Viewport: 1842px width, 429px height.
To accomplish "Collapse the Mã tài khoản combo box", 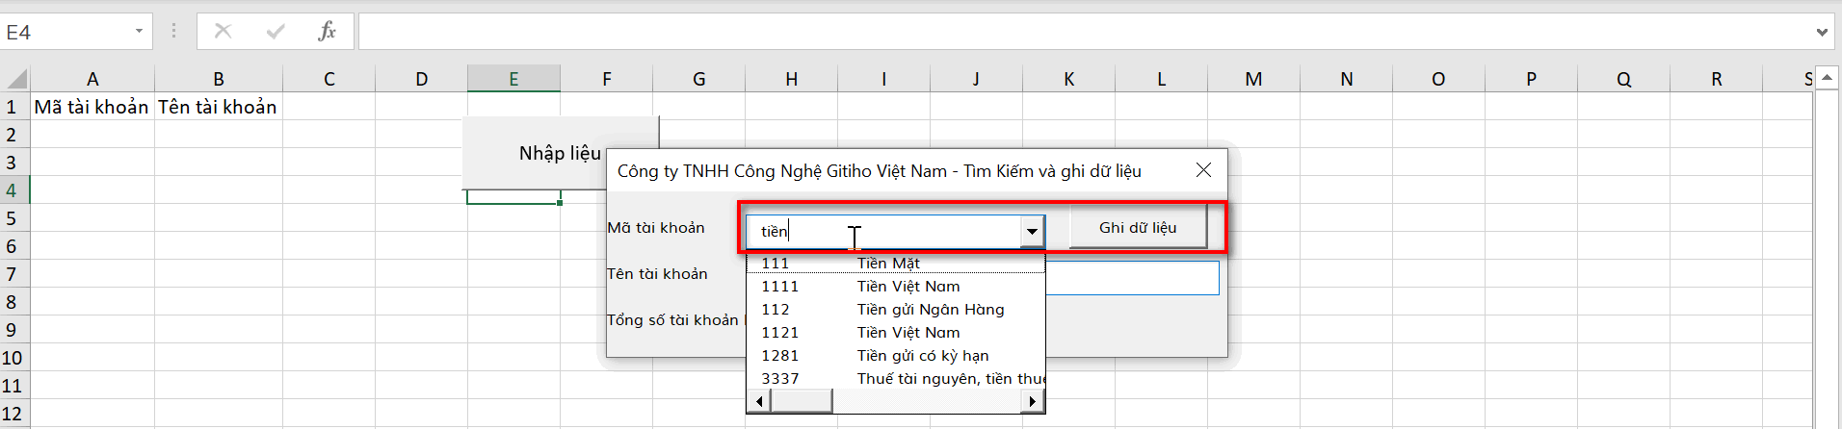I will pos(1032,231).
